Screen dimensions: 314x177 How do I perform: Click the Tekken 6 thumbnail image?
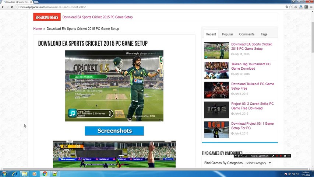[216, 90]
